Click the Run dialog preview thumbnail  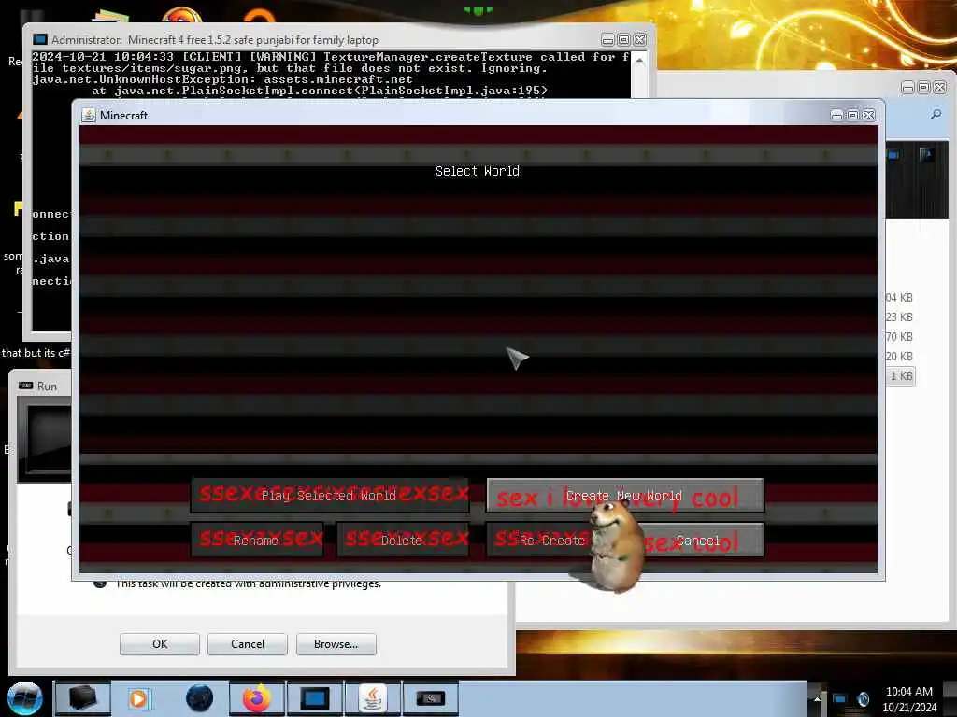[44, 439]
